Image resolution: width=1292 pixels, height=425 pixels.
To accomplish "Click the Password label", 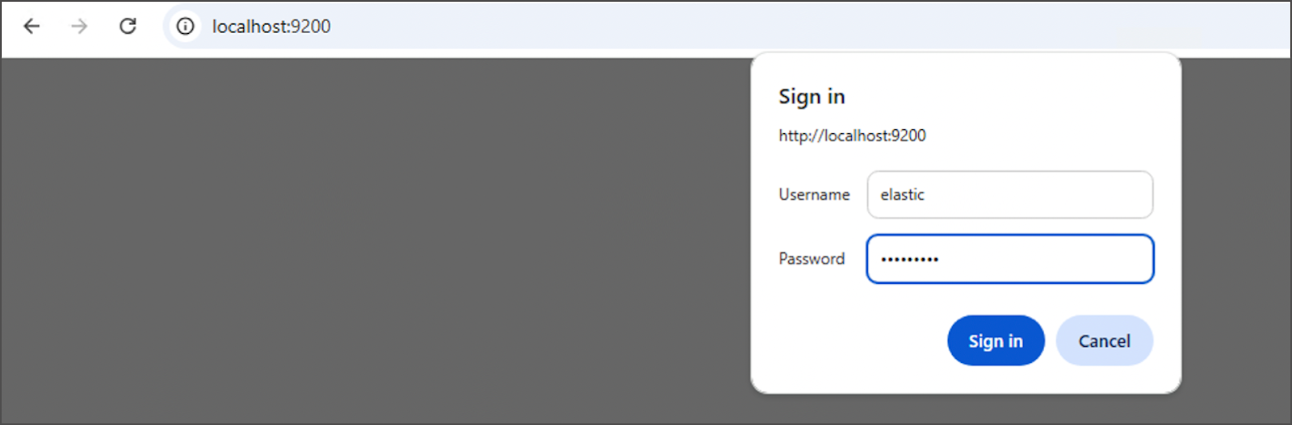I will pyautogui.click(x=812, y=259).
